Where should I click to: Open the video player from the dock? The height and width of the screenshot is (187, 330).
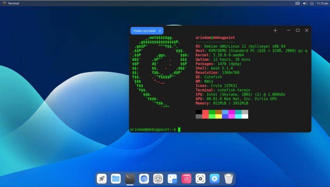(214, 179)
